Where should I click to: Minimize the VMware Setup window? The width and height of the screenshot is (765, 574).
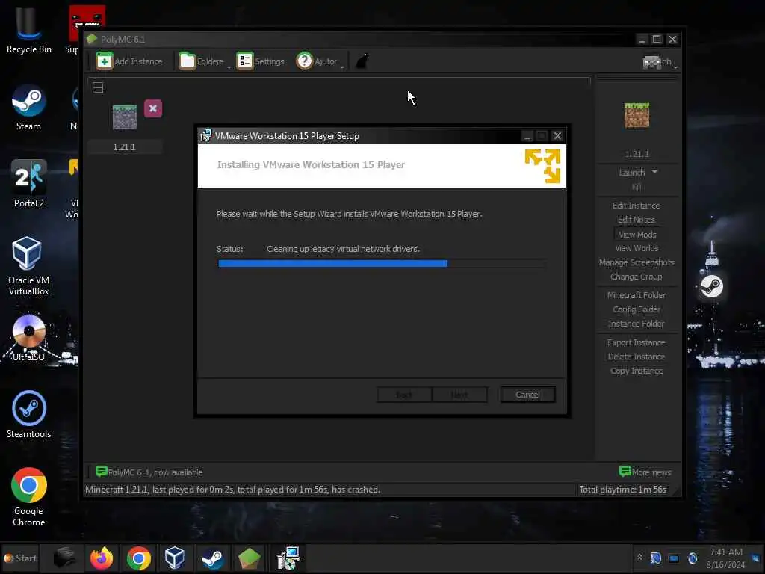click(527, 136)
